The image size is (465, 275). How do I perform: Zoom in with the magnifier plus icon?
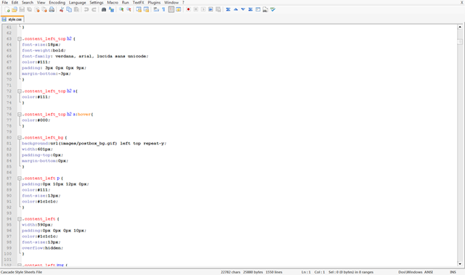(x=121, y=9)
